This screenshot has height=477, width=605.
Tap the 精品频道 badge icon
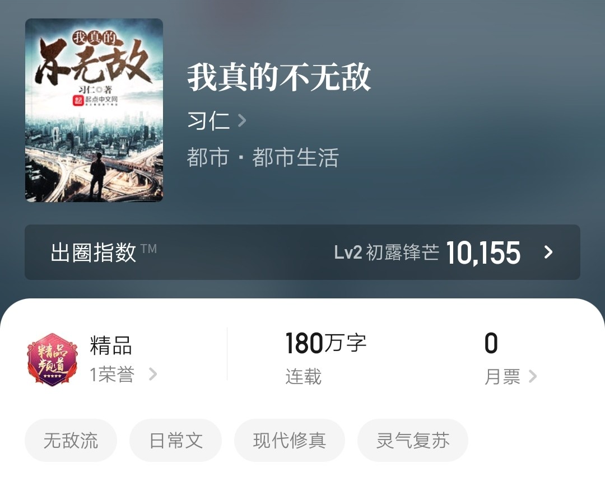coord(52,359)
